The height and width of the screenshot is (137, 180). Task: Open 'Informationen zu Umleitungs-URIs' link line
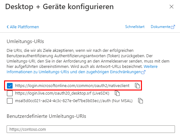[x=74, y=72]
